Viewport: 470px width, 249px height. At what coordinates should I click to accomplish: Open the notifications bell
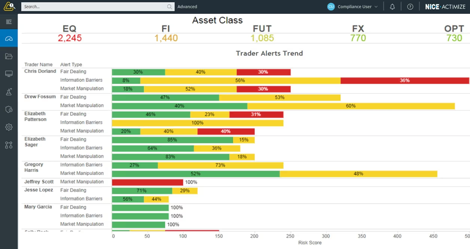392,6
